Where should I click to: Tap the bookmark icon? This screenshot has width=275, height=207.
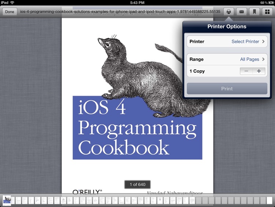pyautogui.click(x=254, y=12)
